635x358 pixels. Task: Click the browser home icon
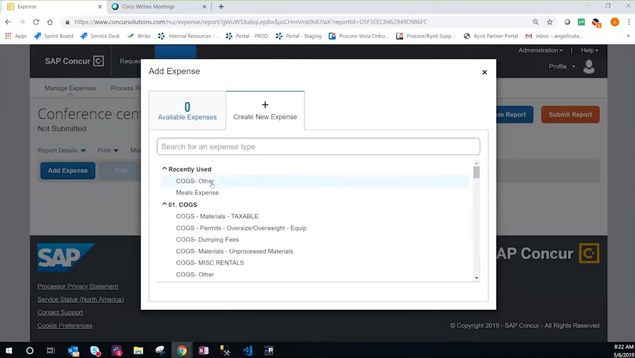(50, 22)
